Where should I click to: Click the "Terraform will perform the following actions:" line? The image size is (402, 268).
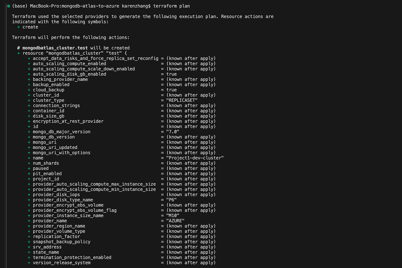pos(71,37)
